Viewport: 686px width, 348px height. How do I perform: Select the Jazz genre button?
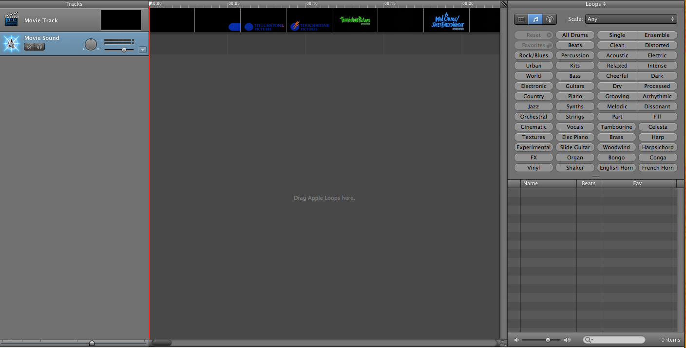534,106
